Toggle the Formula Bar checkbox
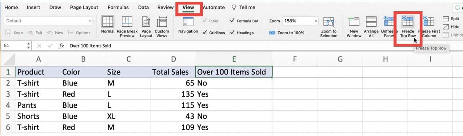The width and height of the screenshot is (463, 136). pyautogui.click(x=232, y=21)
